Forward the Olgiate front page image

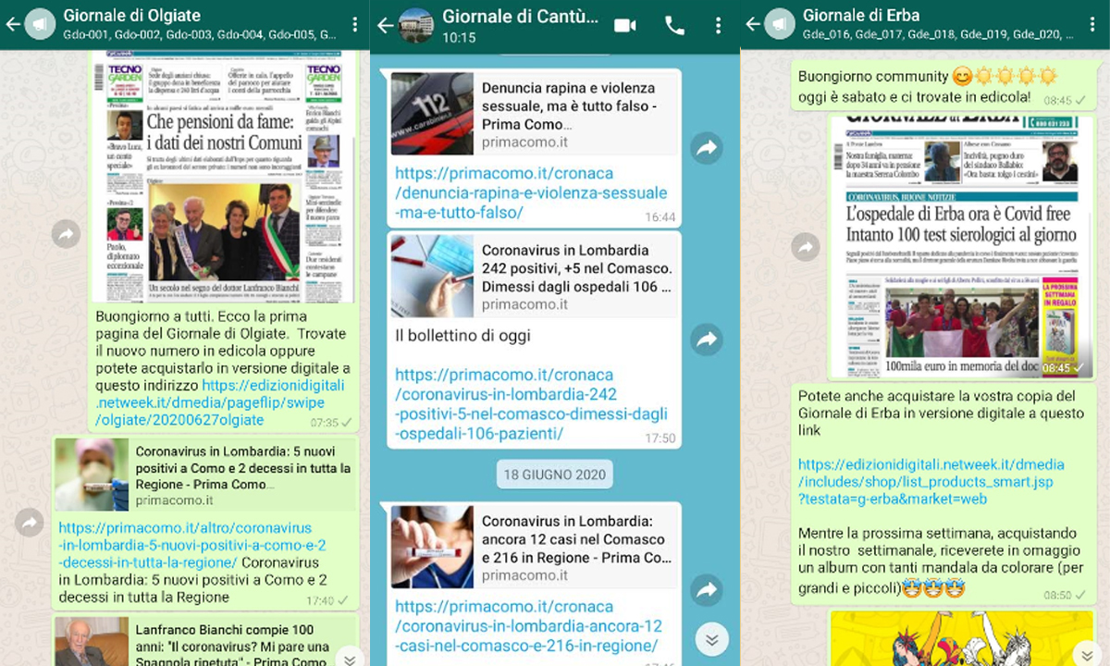pyautogui.click(x=66, y=235)
